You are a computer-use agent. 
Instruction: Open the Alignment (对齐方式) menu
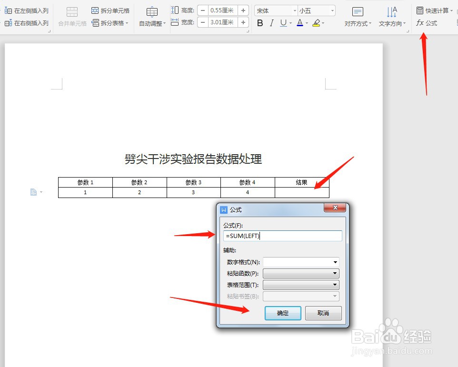click(x=358, y=17)
